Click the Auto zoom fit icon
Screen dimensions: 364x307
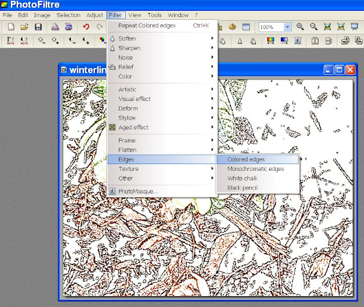(x=341, y=27)
